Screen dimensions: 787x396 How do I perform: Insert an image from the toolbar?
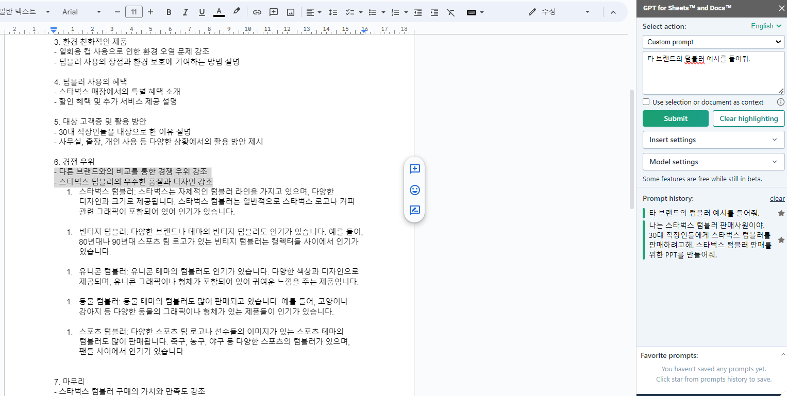(291, 12)
